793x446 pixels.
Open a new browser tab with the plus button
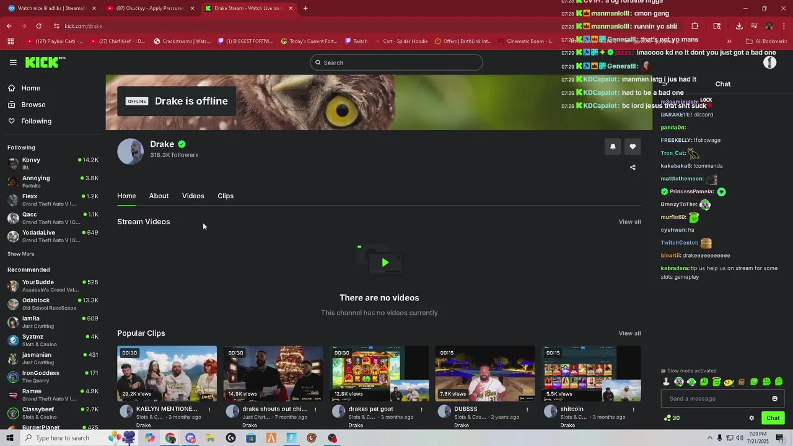pyautogui.click(x=305, y=8)
